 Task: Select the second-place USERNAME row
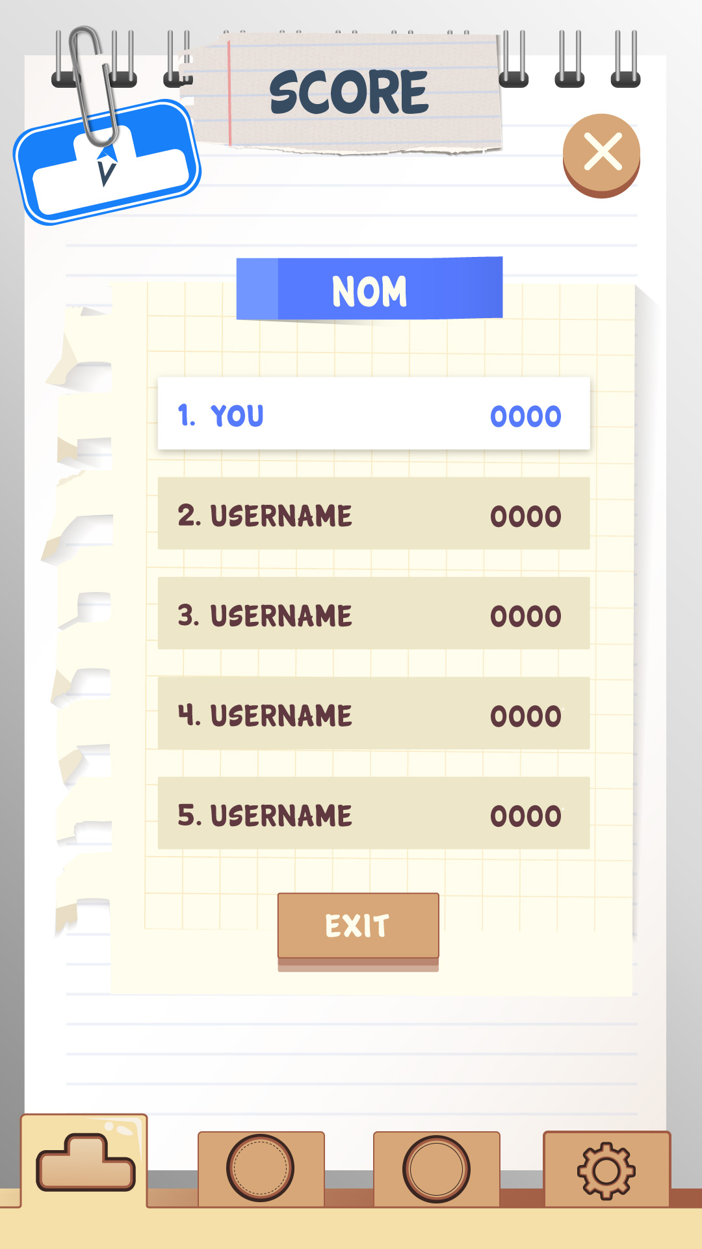[x=373, y=514]
